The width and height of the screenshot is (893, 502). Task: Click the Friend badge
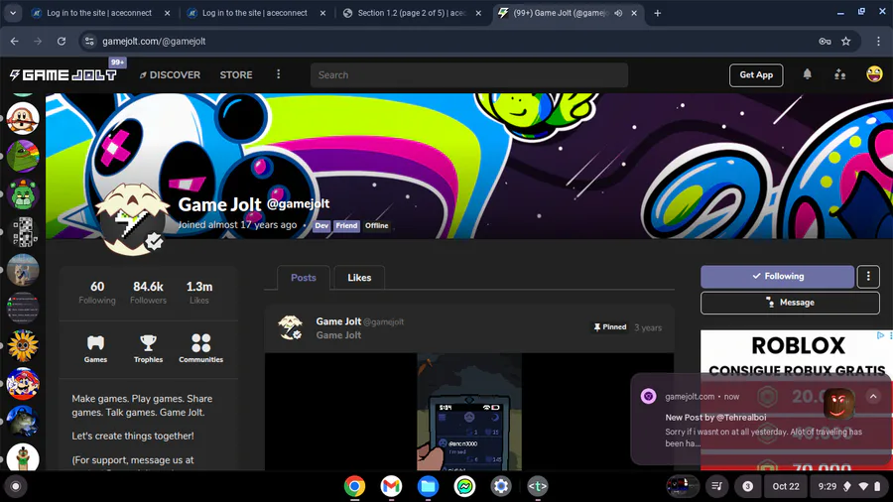coord(346,225)
